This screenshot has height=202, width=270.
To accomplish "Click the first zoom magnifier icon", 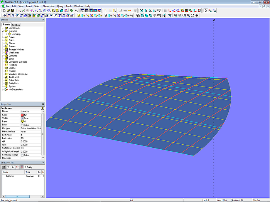I will click(x=175, y=15).
